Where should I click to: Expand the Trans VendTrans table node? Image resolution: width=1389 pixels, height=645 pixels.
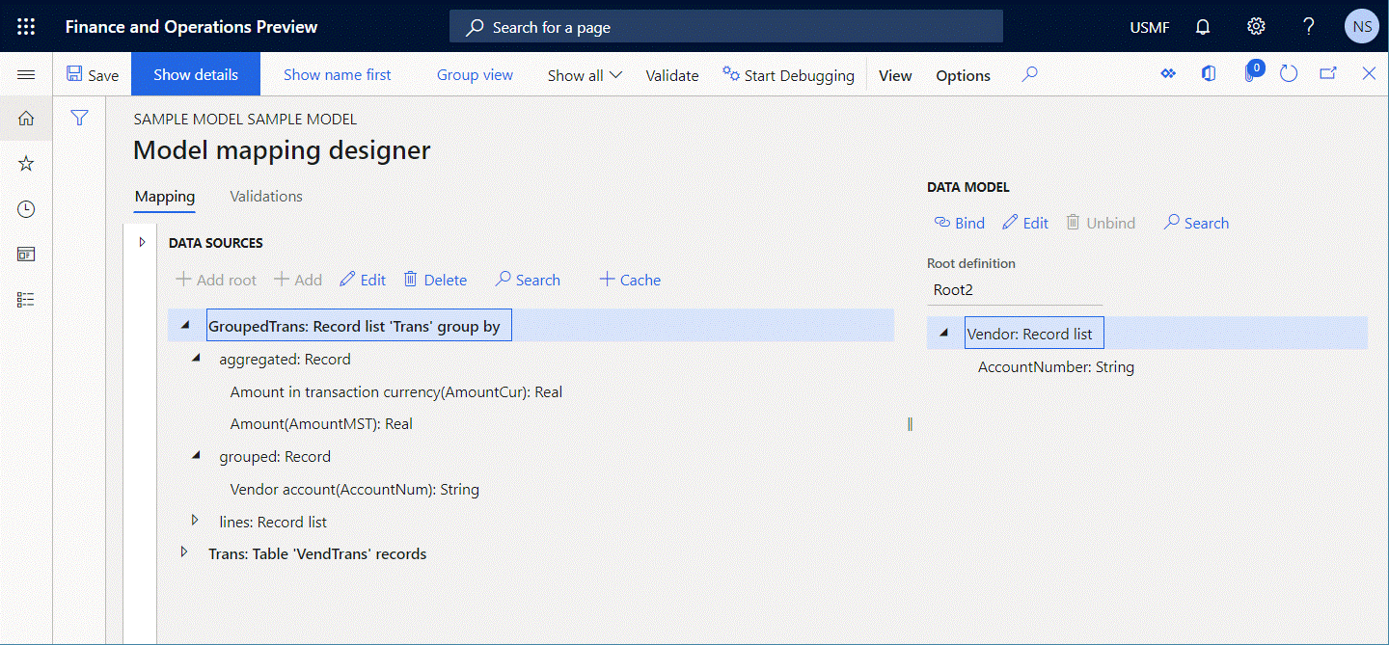coord(184,552)
